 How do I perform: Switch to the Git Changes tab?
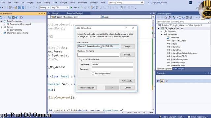(179, 69)
